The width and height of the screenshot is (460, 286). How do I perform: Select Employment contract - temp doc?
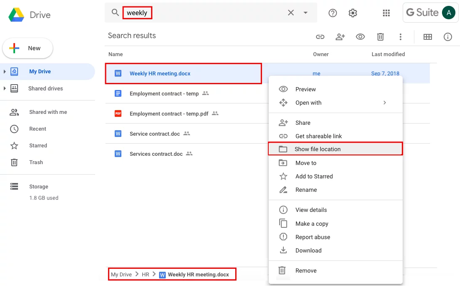tap(164, 93)
